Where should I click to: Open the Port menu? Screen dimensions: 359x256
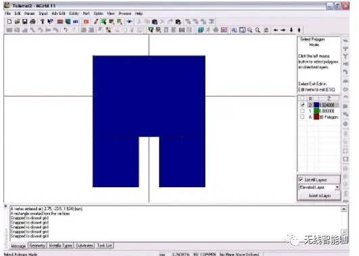coord(86,14)
